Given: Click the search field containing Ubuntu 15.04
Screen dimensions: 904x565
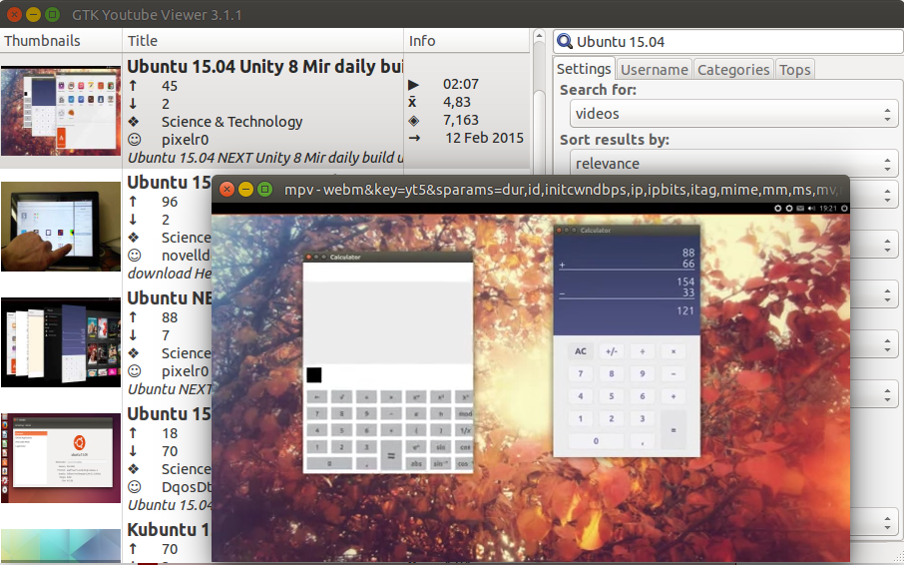Looking at the screenshot, I should [728, 42].
